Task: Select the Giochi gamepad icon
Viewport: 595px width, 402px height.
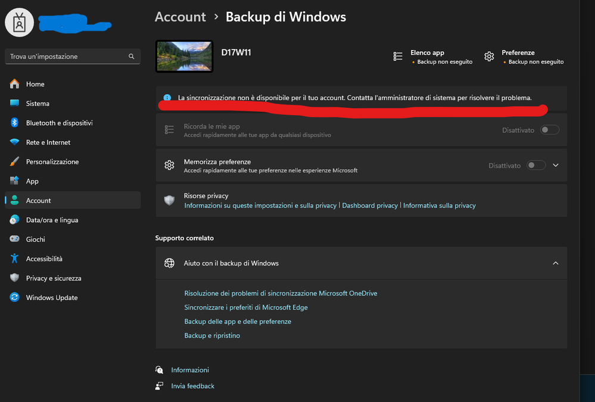Action: 15,239
